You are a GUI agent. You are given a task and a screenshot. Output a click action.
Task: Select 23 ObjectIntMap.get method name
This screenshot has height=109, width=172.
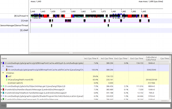35,86
